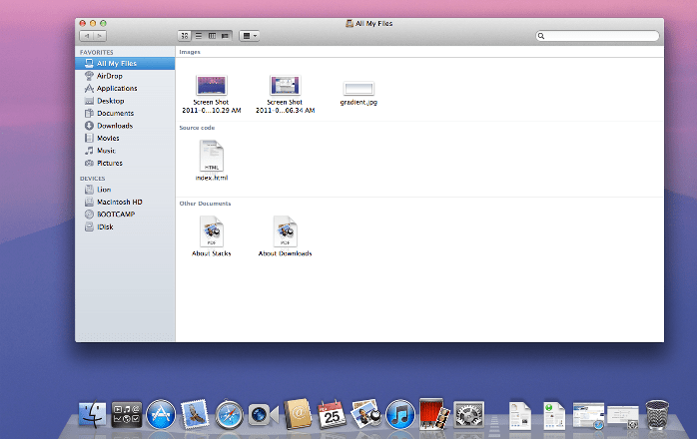The width and height of the screenshot is (697, 439).
Task: Click the Source code section header
Action: pos(197,128)
